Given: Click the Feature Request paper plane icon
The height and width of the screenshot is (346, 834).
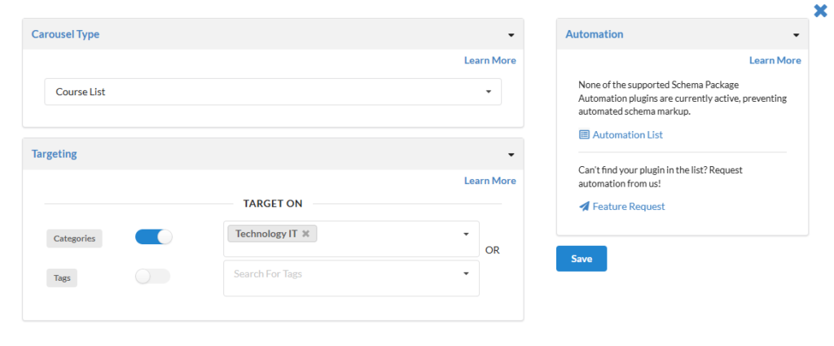Looking at the screenshot, I should pyautogui.click(x=584, y=207).
